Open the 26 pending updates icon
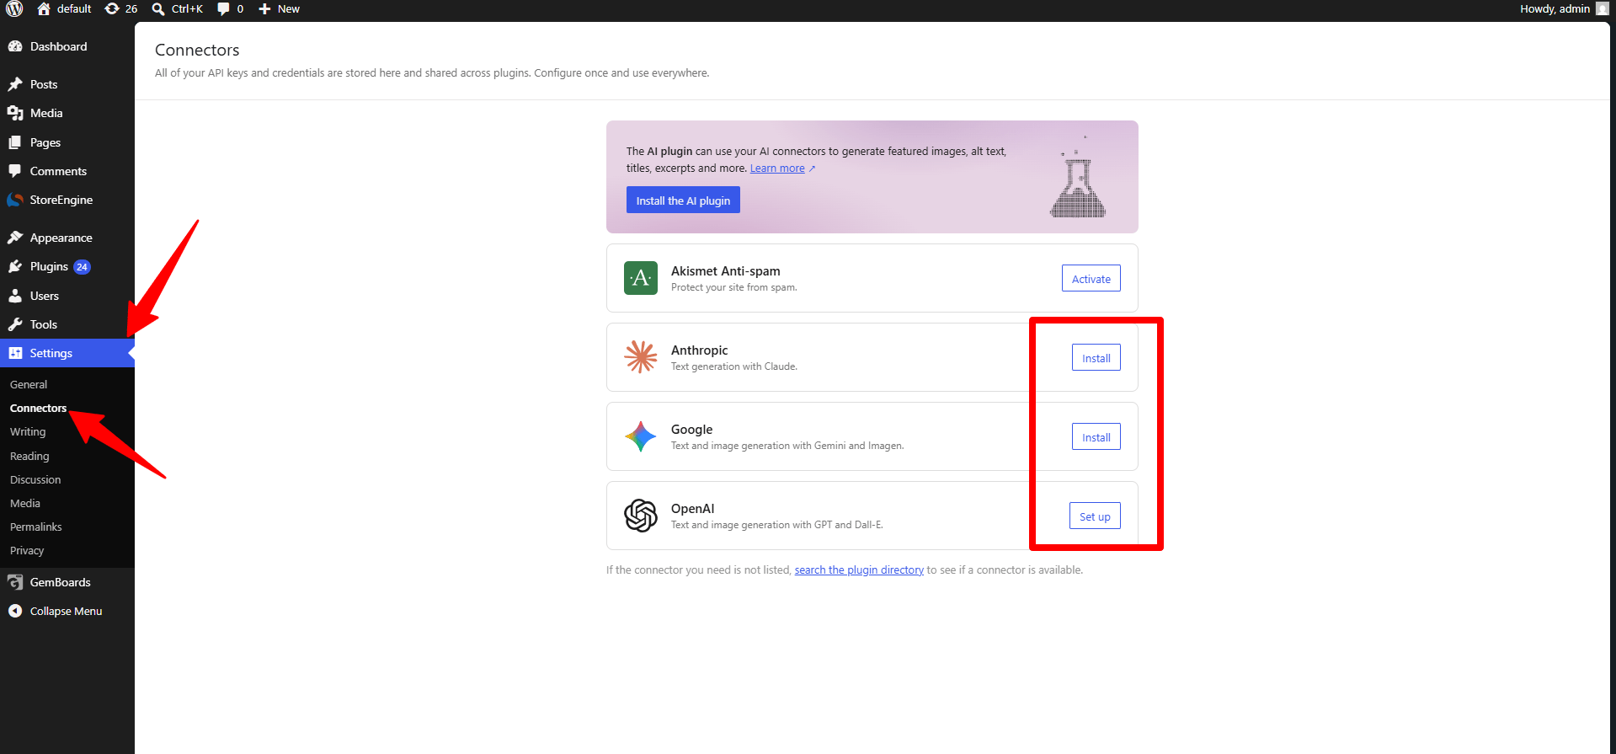 (x=112, y=8)
